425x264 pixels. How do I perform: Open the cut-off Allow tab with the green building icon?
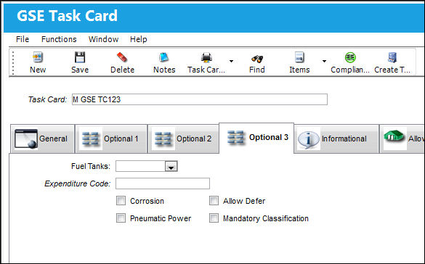[402, 139]
